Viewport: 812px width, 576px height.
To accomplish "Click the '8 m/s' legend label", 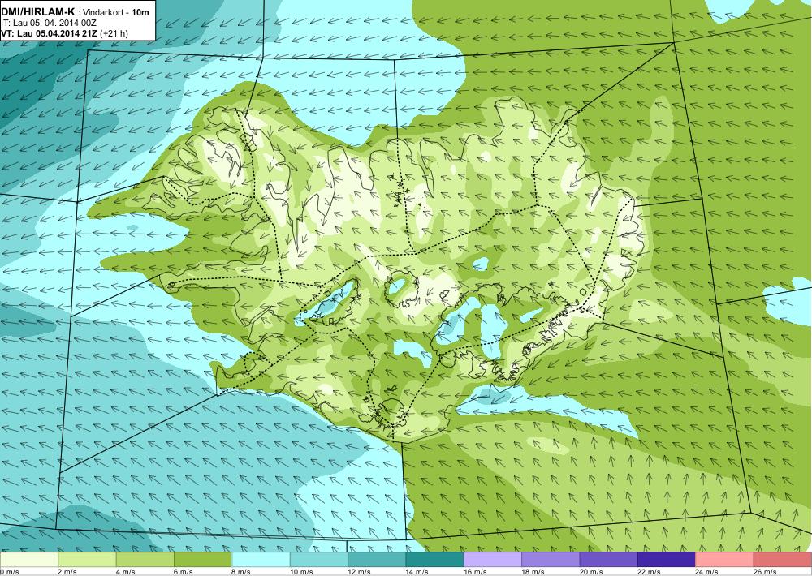I will click(x=242, y=572).
